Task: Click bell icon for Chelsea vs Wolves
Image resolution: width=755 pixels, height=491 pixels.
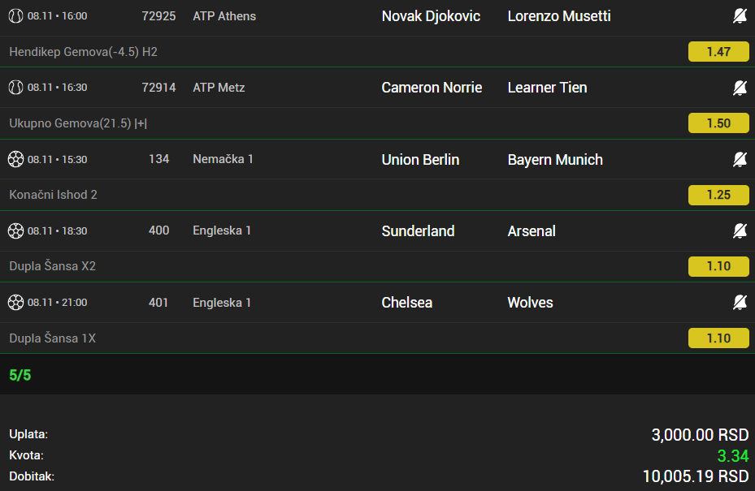Action: coord(740,303)
